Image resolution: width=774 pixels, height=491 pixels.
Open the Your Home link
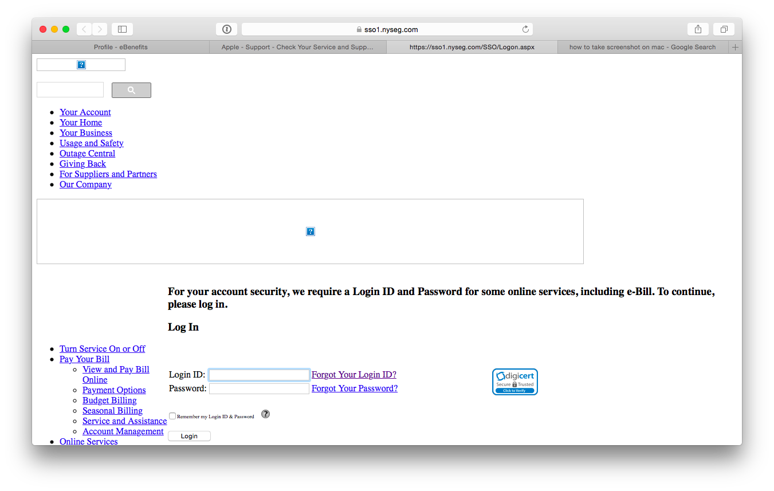pyautogui.click(x=81, y=123)
